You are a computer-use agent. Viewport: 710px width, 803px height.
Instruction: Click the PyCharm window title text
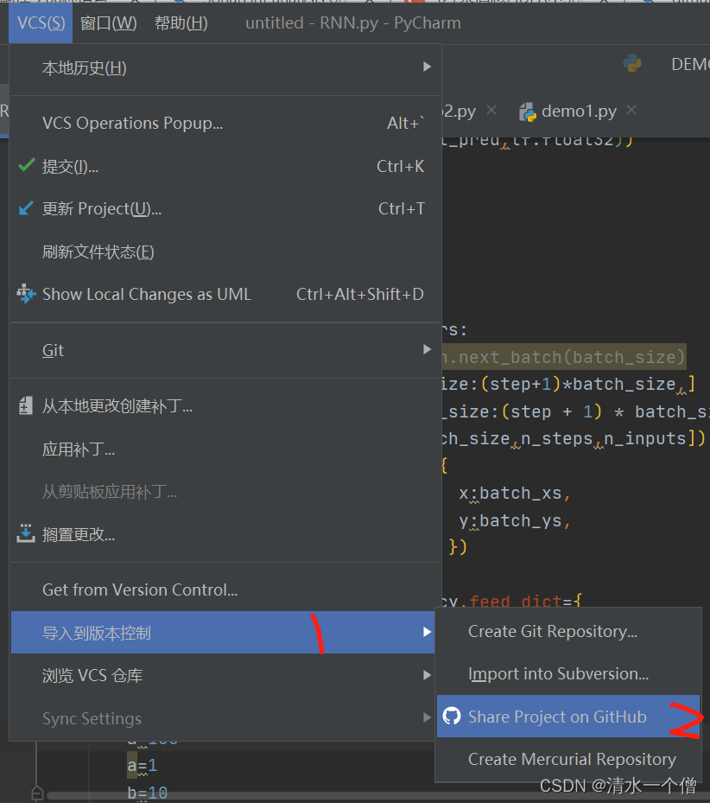[353, 23]
